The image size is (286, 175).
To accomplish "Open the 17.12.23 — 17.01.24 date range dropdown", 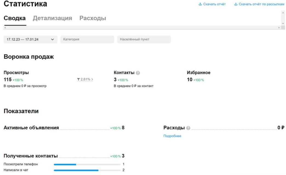I will pos(30,39).
